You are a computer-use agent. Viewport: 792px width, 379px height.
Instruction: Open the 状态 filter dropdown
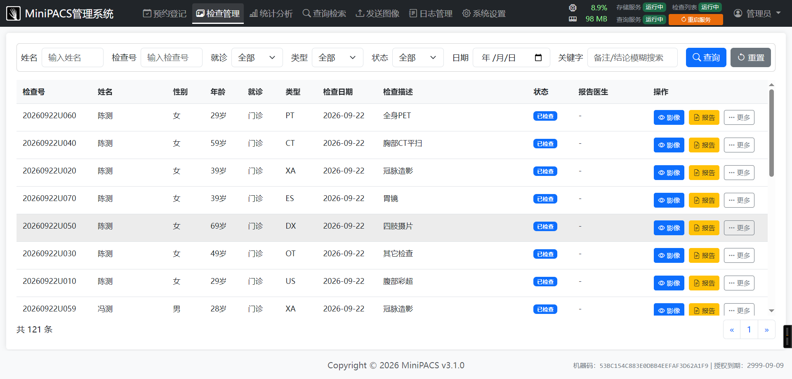pos(418,58)
